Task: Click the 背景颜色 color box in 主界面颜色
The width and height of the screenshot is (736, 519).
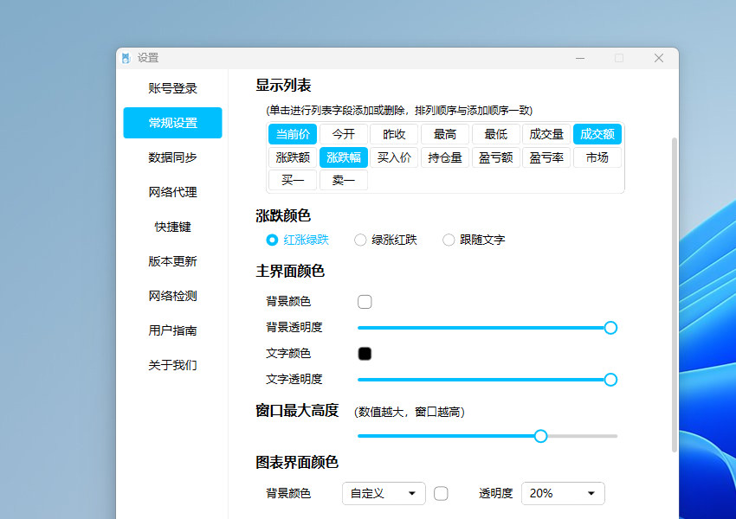Action: [365, 301]
